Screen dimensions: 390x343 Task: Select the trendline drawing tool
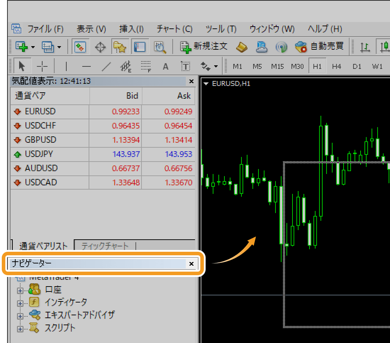tap(106, 66)
